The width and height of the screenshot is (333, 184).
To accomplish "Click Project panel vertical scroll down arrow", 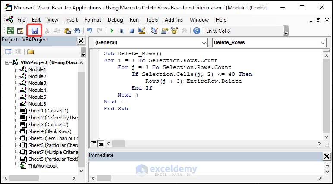I will coord(82,171).
